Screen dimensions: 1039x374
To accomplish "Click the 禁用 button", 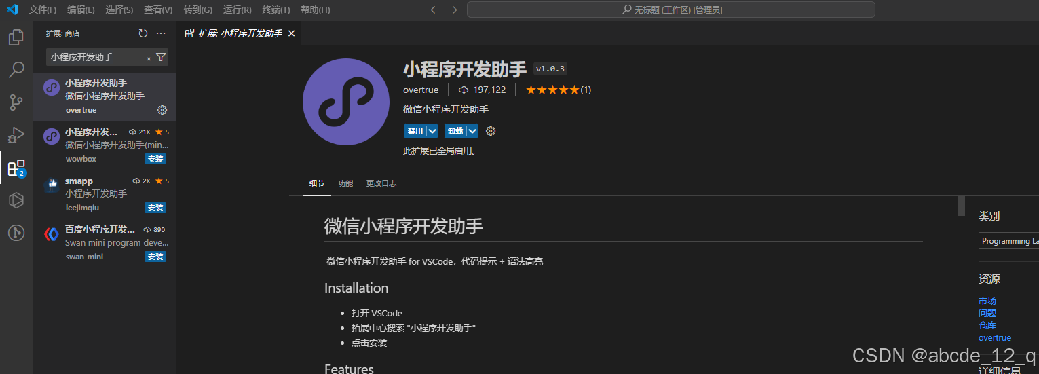I will (x=415, y=131).
